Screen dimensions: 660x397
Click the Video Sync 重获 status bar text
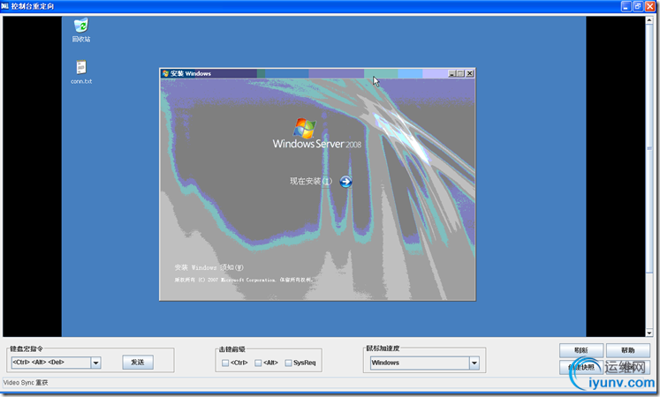click(x=26, y=383)
